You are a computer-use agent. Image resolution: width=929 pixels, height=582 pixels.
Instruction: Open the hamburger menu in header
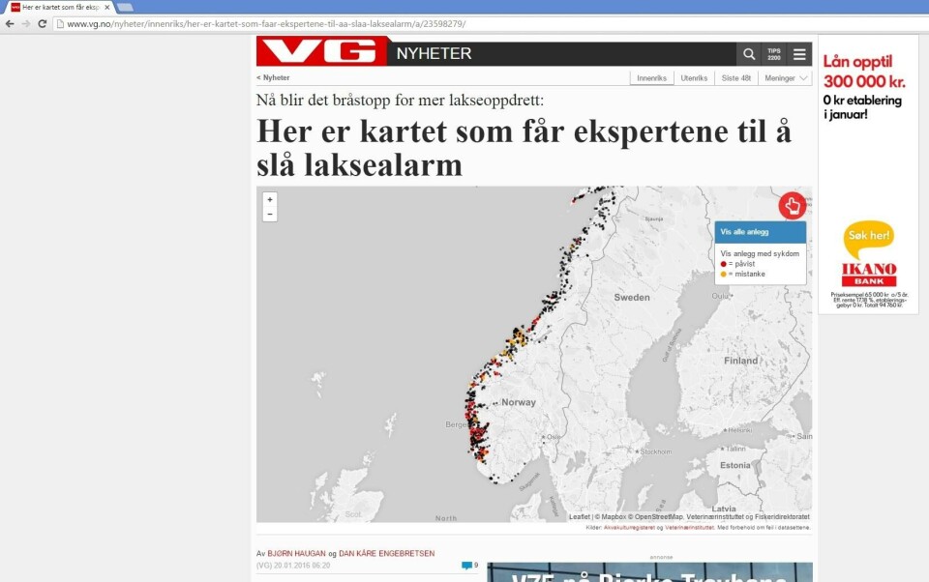pyautogui.click(x=799, y=54)
